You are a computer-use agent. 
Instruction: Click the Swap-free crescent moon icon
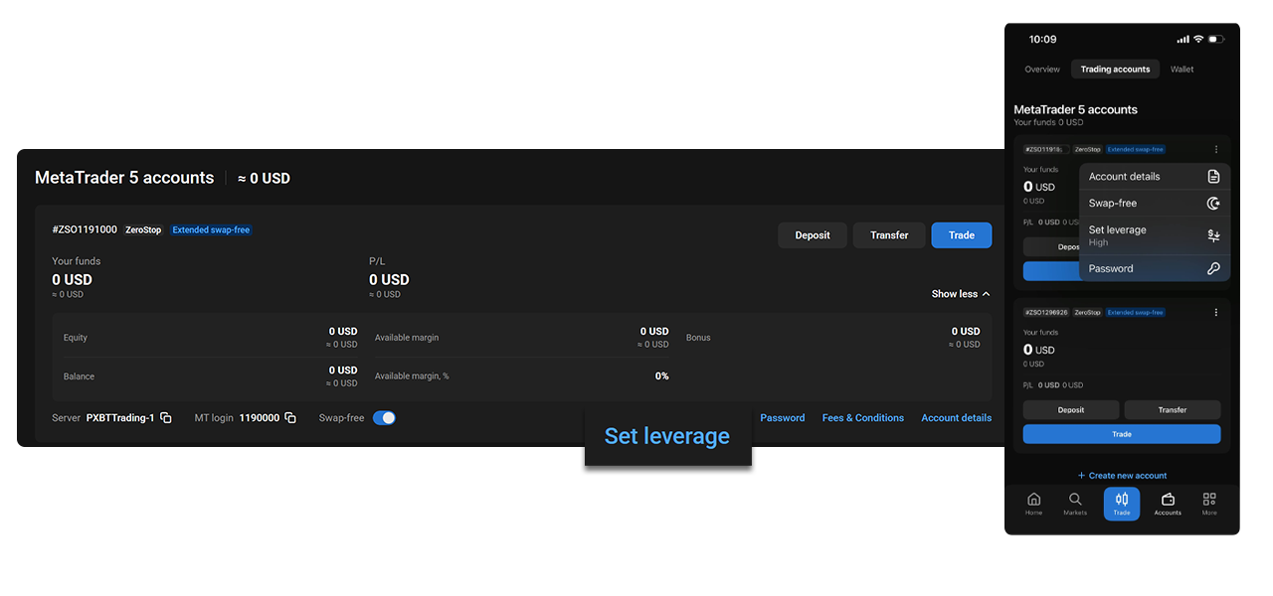1213,204
